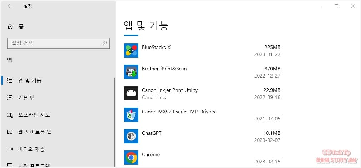The width and height of the screenshot is (361, 168).
Task: Select the ChatGPT entry name
Action: [152, 133]
